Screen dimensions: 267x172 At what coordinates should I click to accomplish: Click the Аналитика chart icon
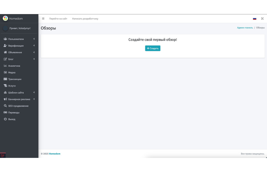(5, 66)
